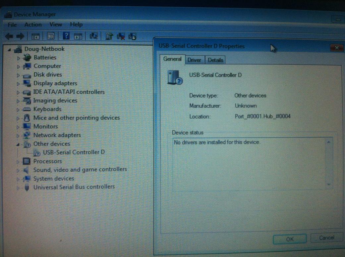This screenshot has height=257, width=345.
Task: Click the Update Driver Software icon
Action: point(109,36)
